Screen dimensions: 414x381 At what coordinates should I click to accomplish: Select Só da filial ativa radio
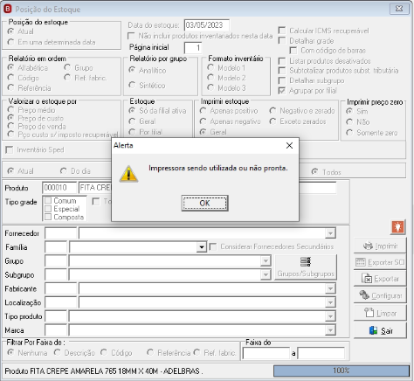[x=132, y=111]
